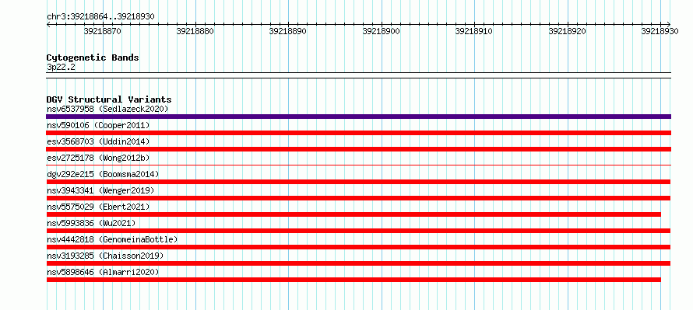Viewport: 693px width, 310px height.
Task: Select the red bar under nsv5575029
Action: (x=354, y=214)
